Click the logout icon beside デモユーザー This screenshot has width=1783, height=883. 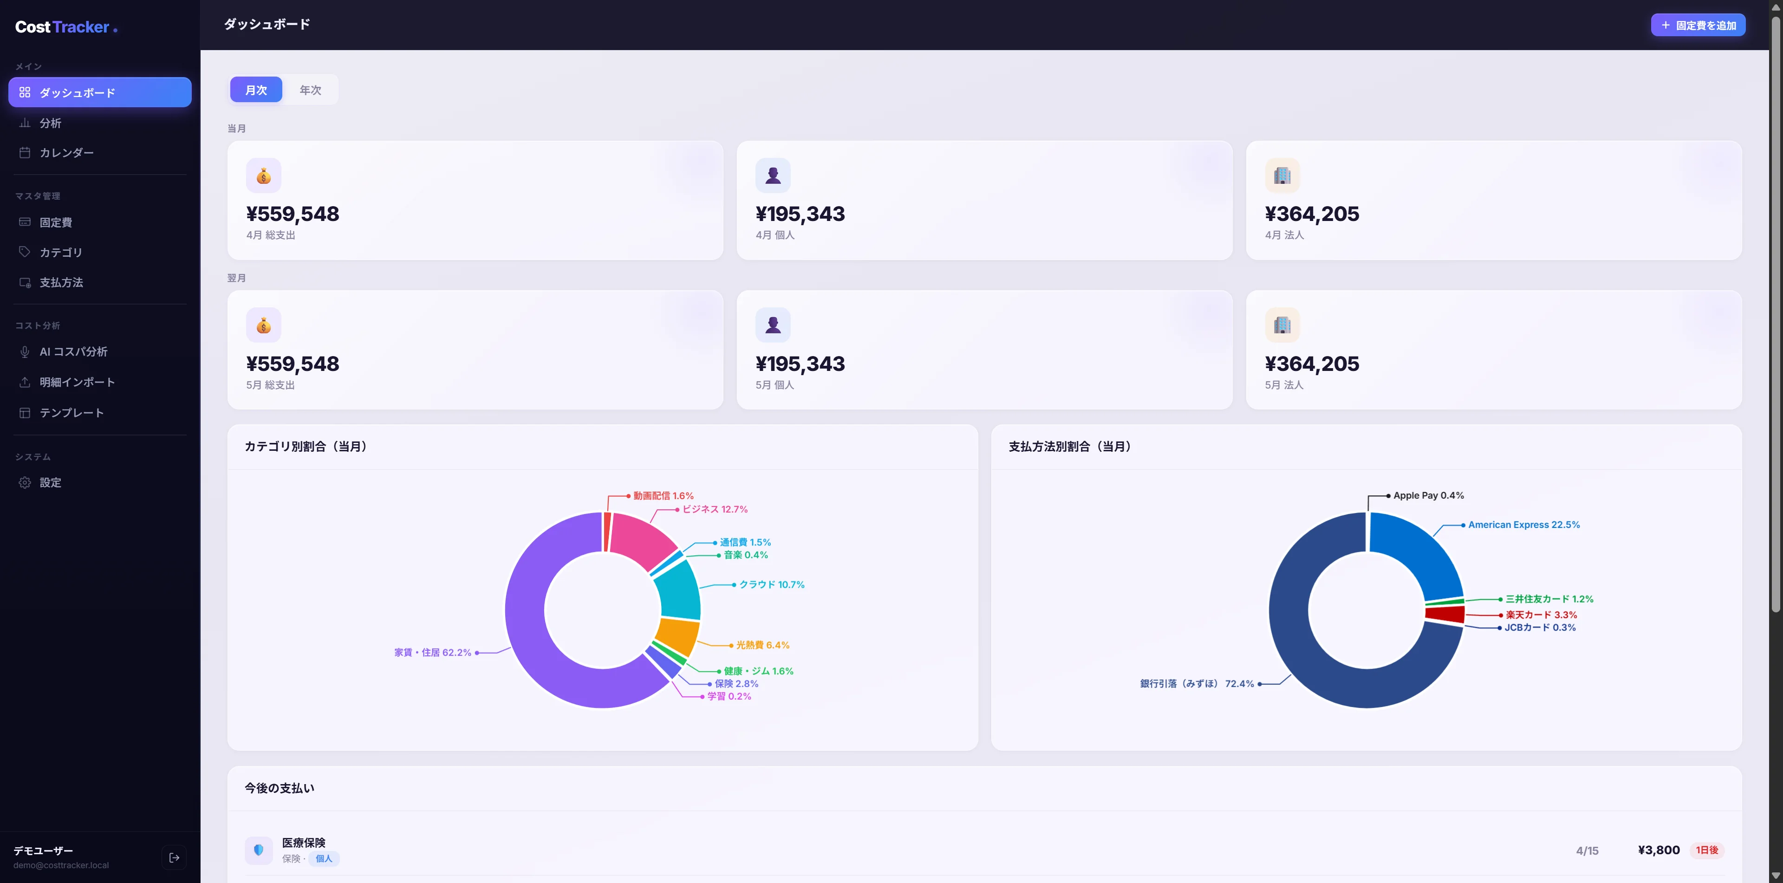[175, 857]
